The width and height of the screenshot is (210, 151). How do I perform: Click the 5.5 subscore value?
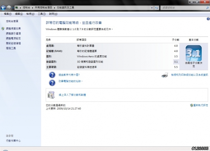click(176, 67)
